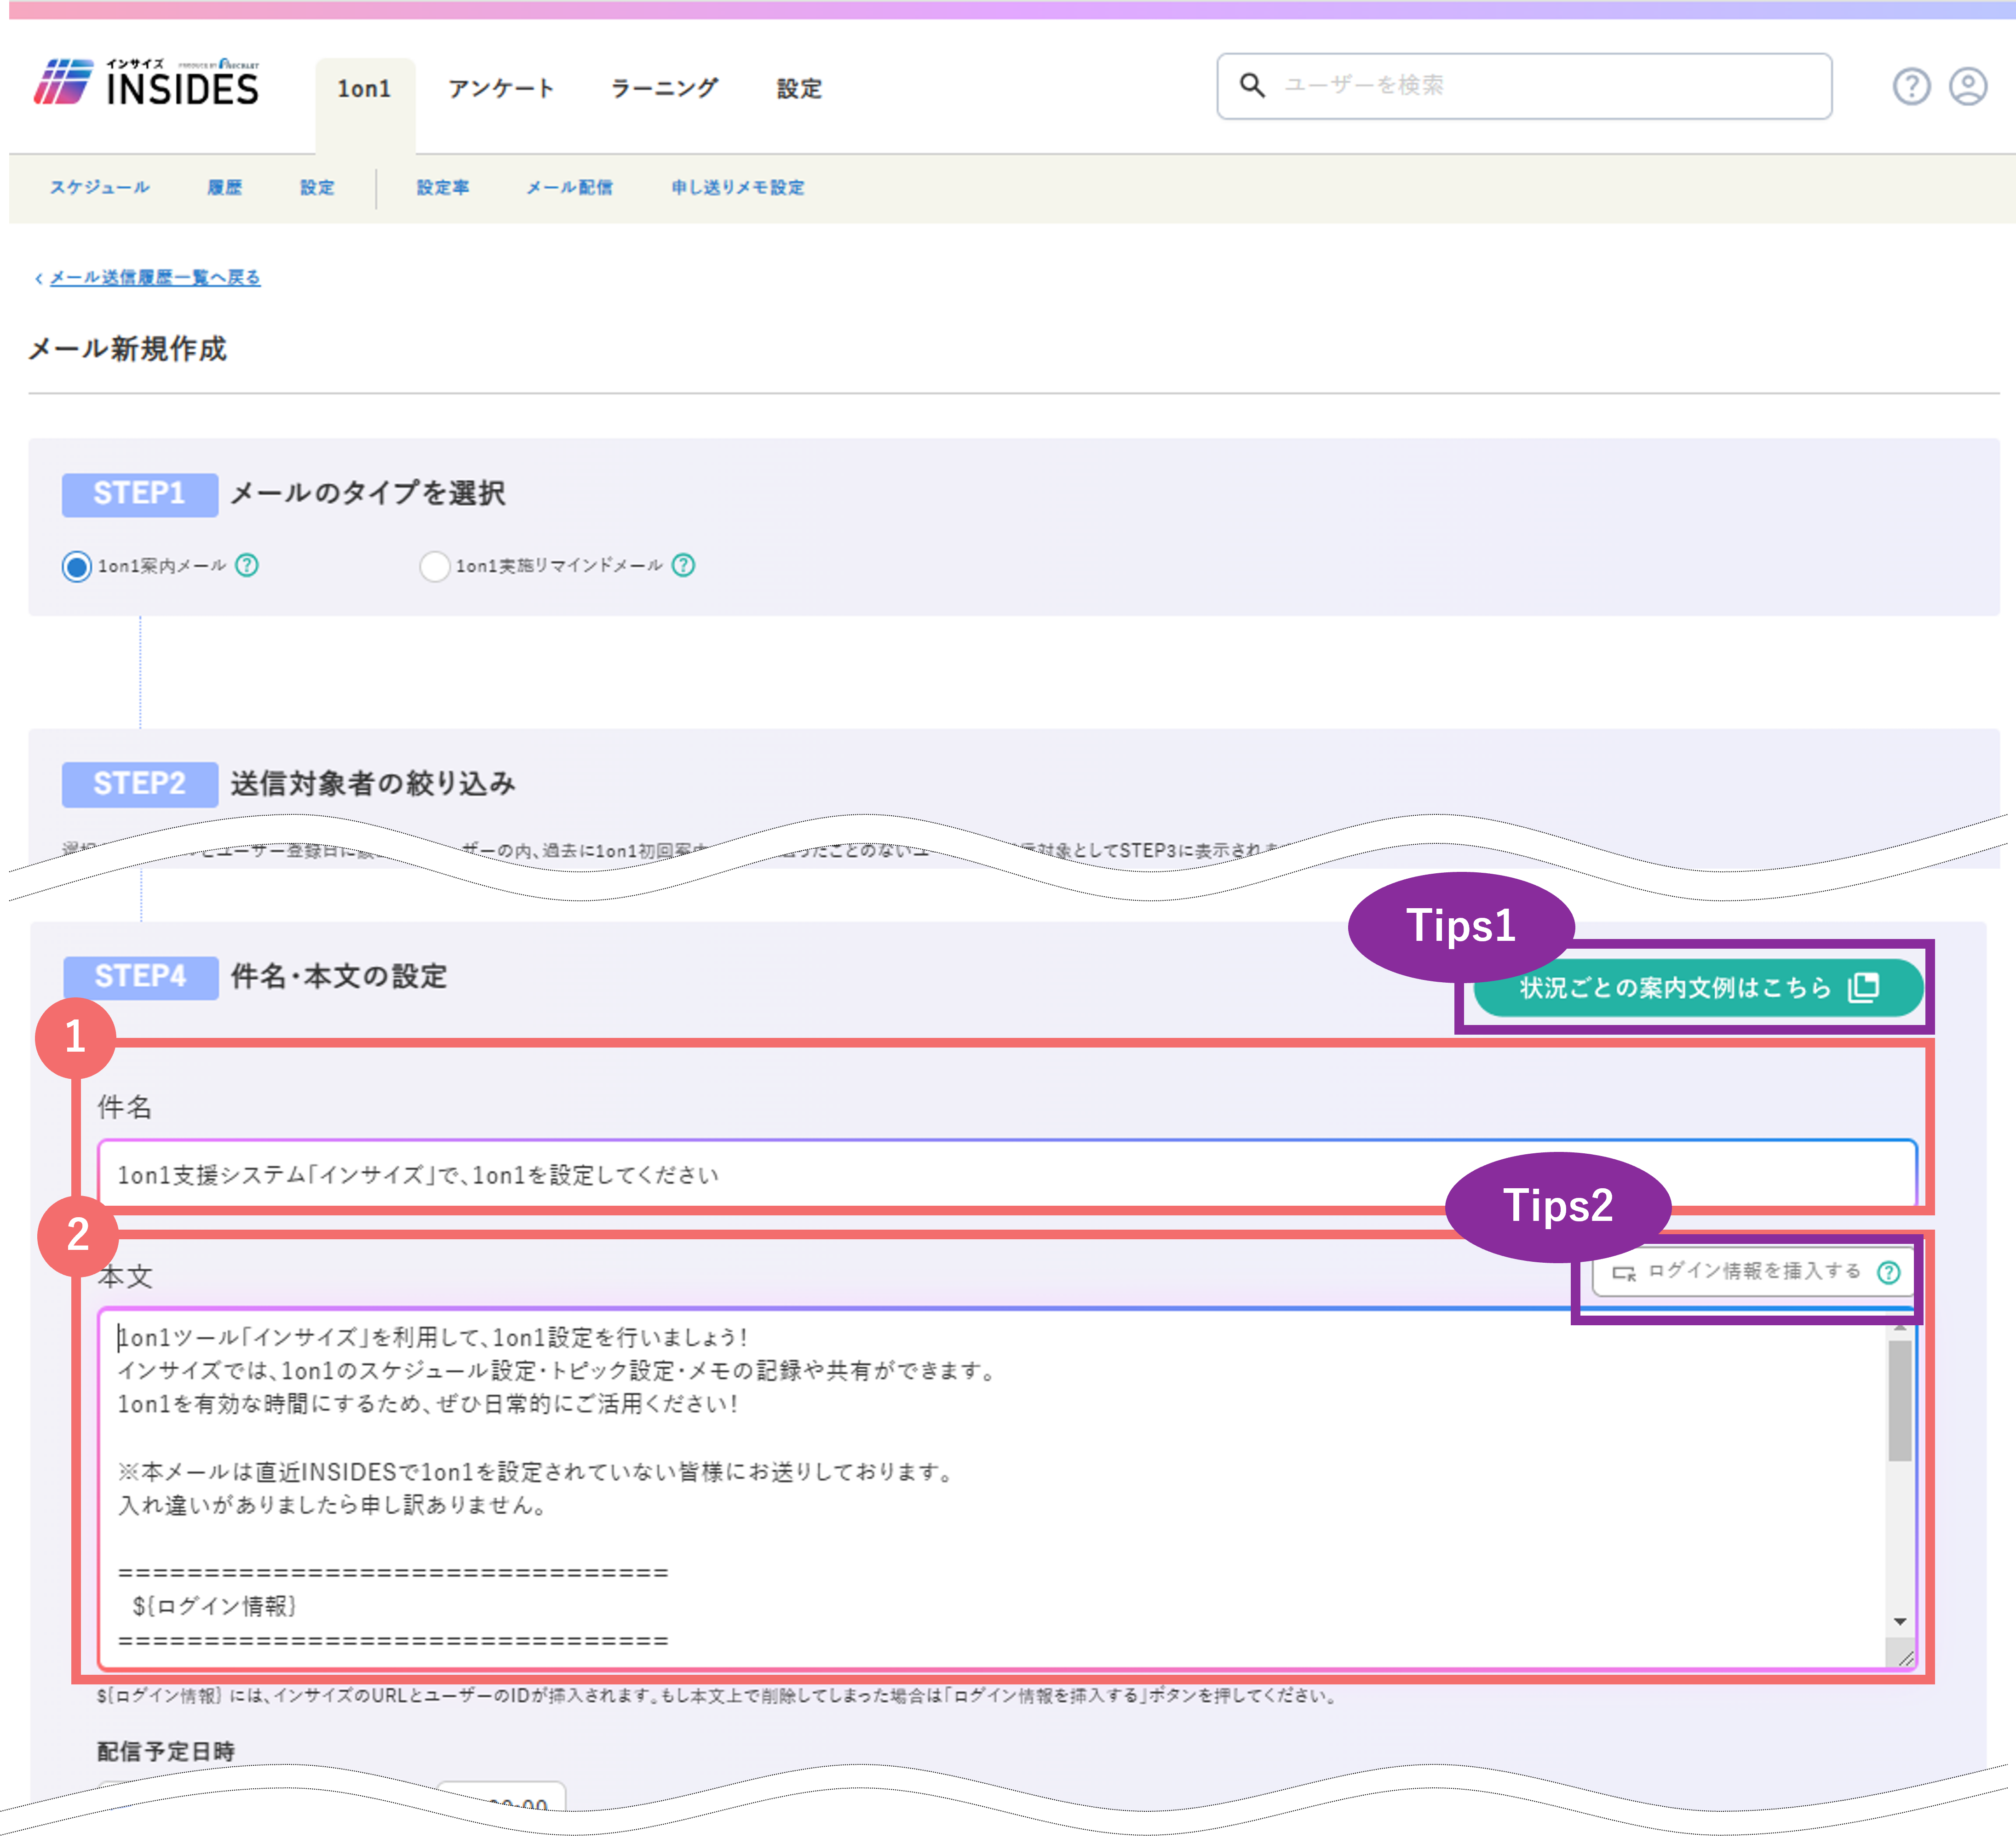Go to 履歴 submenu

224,187
